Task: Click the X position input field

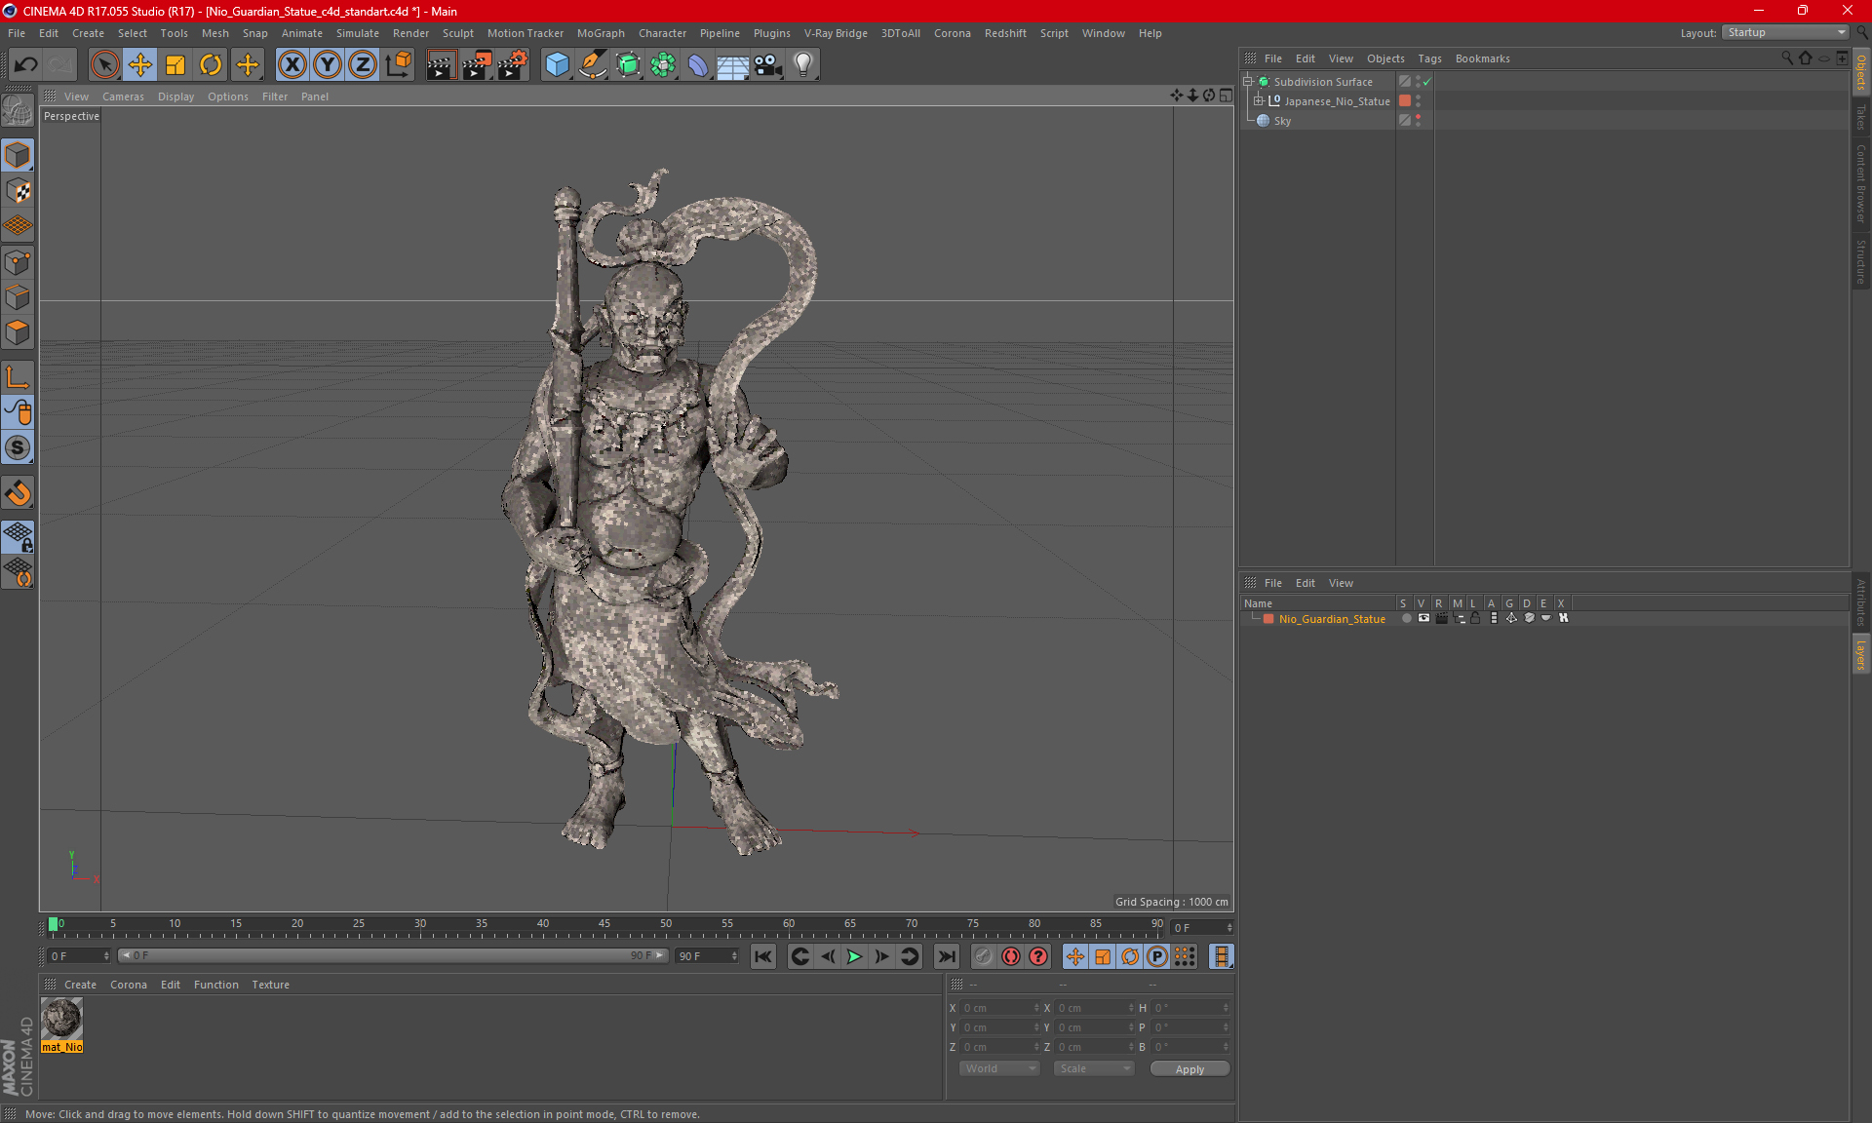Action: (x=999, y=1008)
